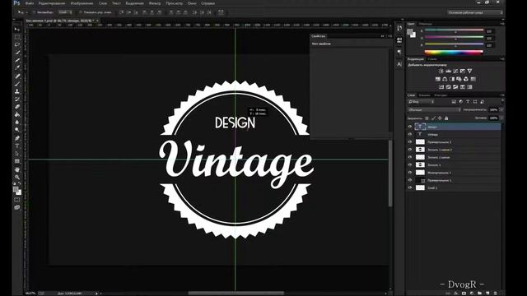
Task: Add a Levels adjustment
Action: tap(448, 72)
